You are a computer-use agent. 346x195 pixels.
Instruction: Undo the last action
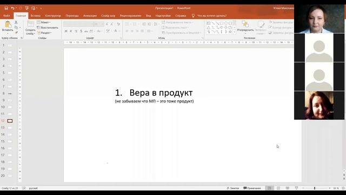[12, 8]
